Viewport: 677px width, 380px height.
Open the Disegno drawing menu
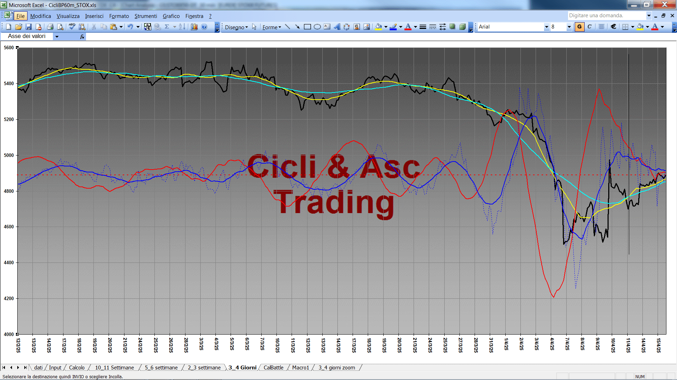click(x=236, y=27)
